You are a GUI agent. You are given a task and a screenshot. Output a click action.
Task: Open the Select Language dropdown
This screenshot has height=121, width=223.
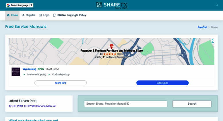pos(20,5)
